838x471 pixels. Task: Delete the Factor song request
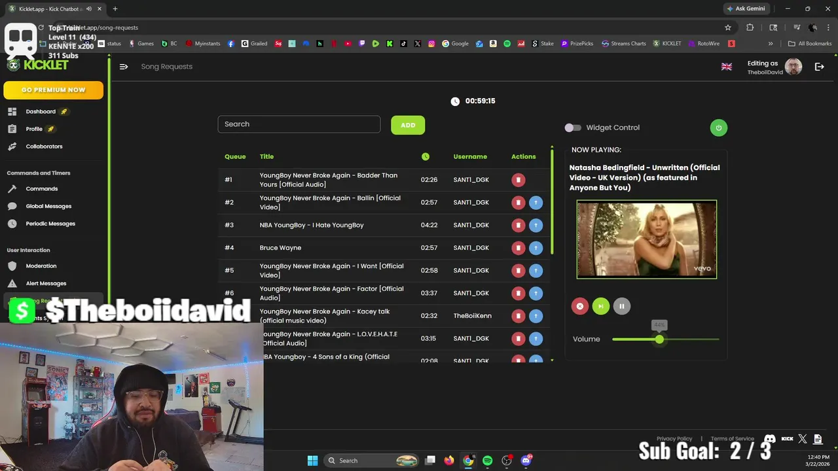(x=518, y=293)
